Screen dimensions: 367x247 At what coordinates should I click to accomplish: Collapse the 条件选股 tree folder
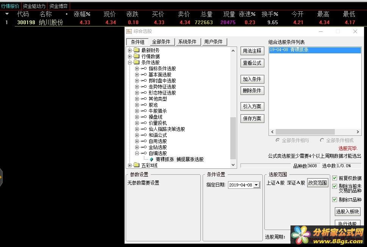(130, 62)
